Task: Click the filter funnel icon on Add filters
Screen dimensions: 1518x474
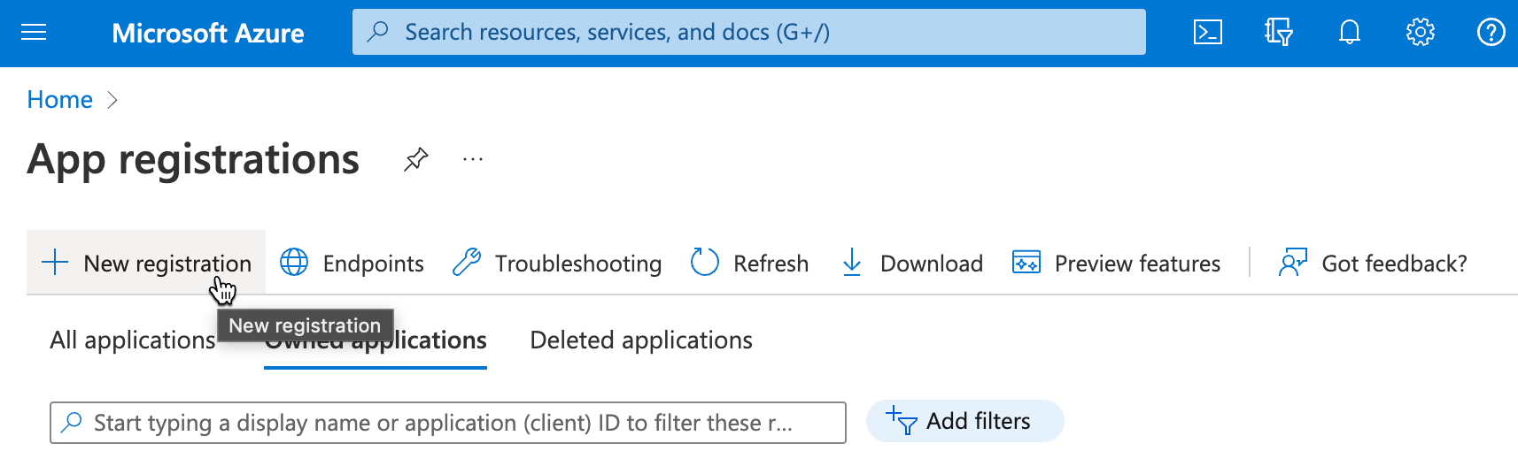Action: (902, 421)
